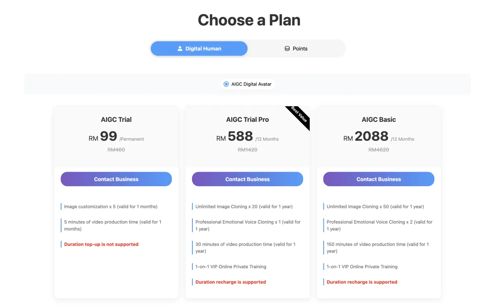Switch to the Digital Human tab
482x306 pixels.
(199, 49)
